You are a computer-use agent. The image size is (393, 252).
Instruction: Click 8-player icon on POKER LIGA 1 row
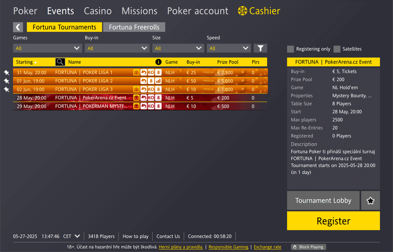tap(158, 72)
